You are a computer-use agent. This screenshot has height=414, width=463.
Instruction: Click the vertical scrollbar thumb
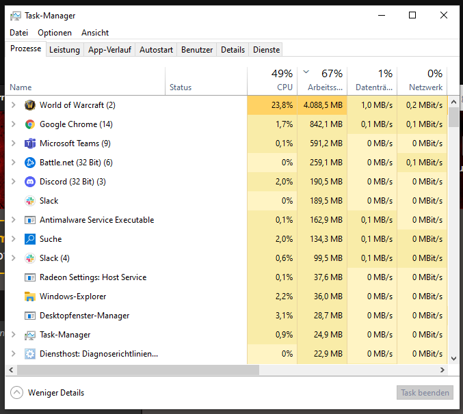tap(454, 117)
